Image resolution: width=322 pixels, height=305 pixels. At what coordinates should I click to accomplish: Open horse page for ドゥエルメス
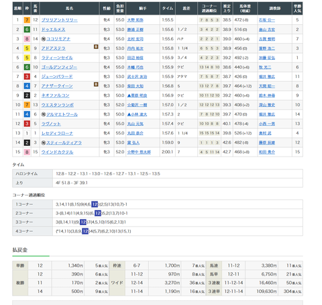pos(53,30)
